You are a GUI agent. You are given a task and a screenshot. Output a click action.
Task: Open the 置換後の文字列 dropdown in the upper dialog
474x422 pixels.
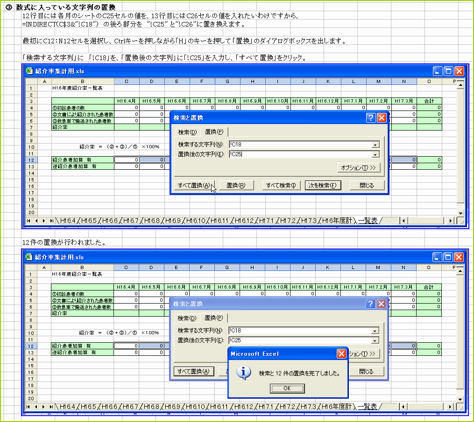375,154
